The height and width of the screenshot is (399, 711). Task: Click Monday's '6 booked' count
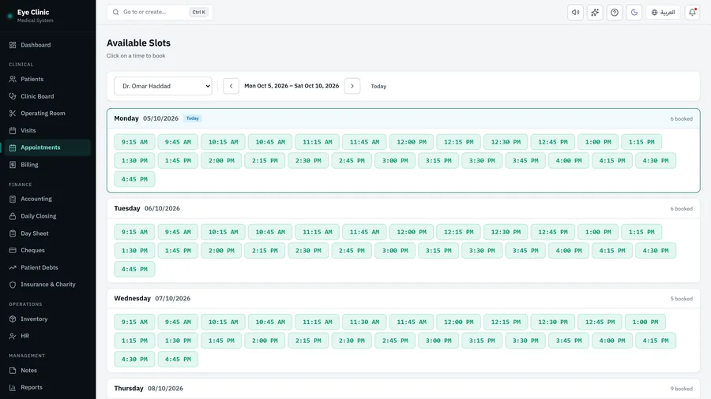(x=682, y=118)
